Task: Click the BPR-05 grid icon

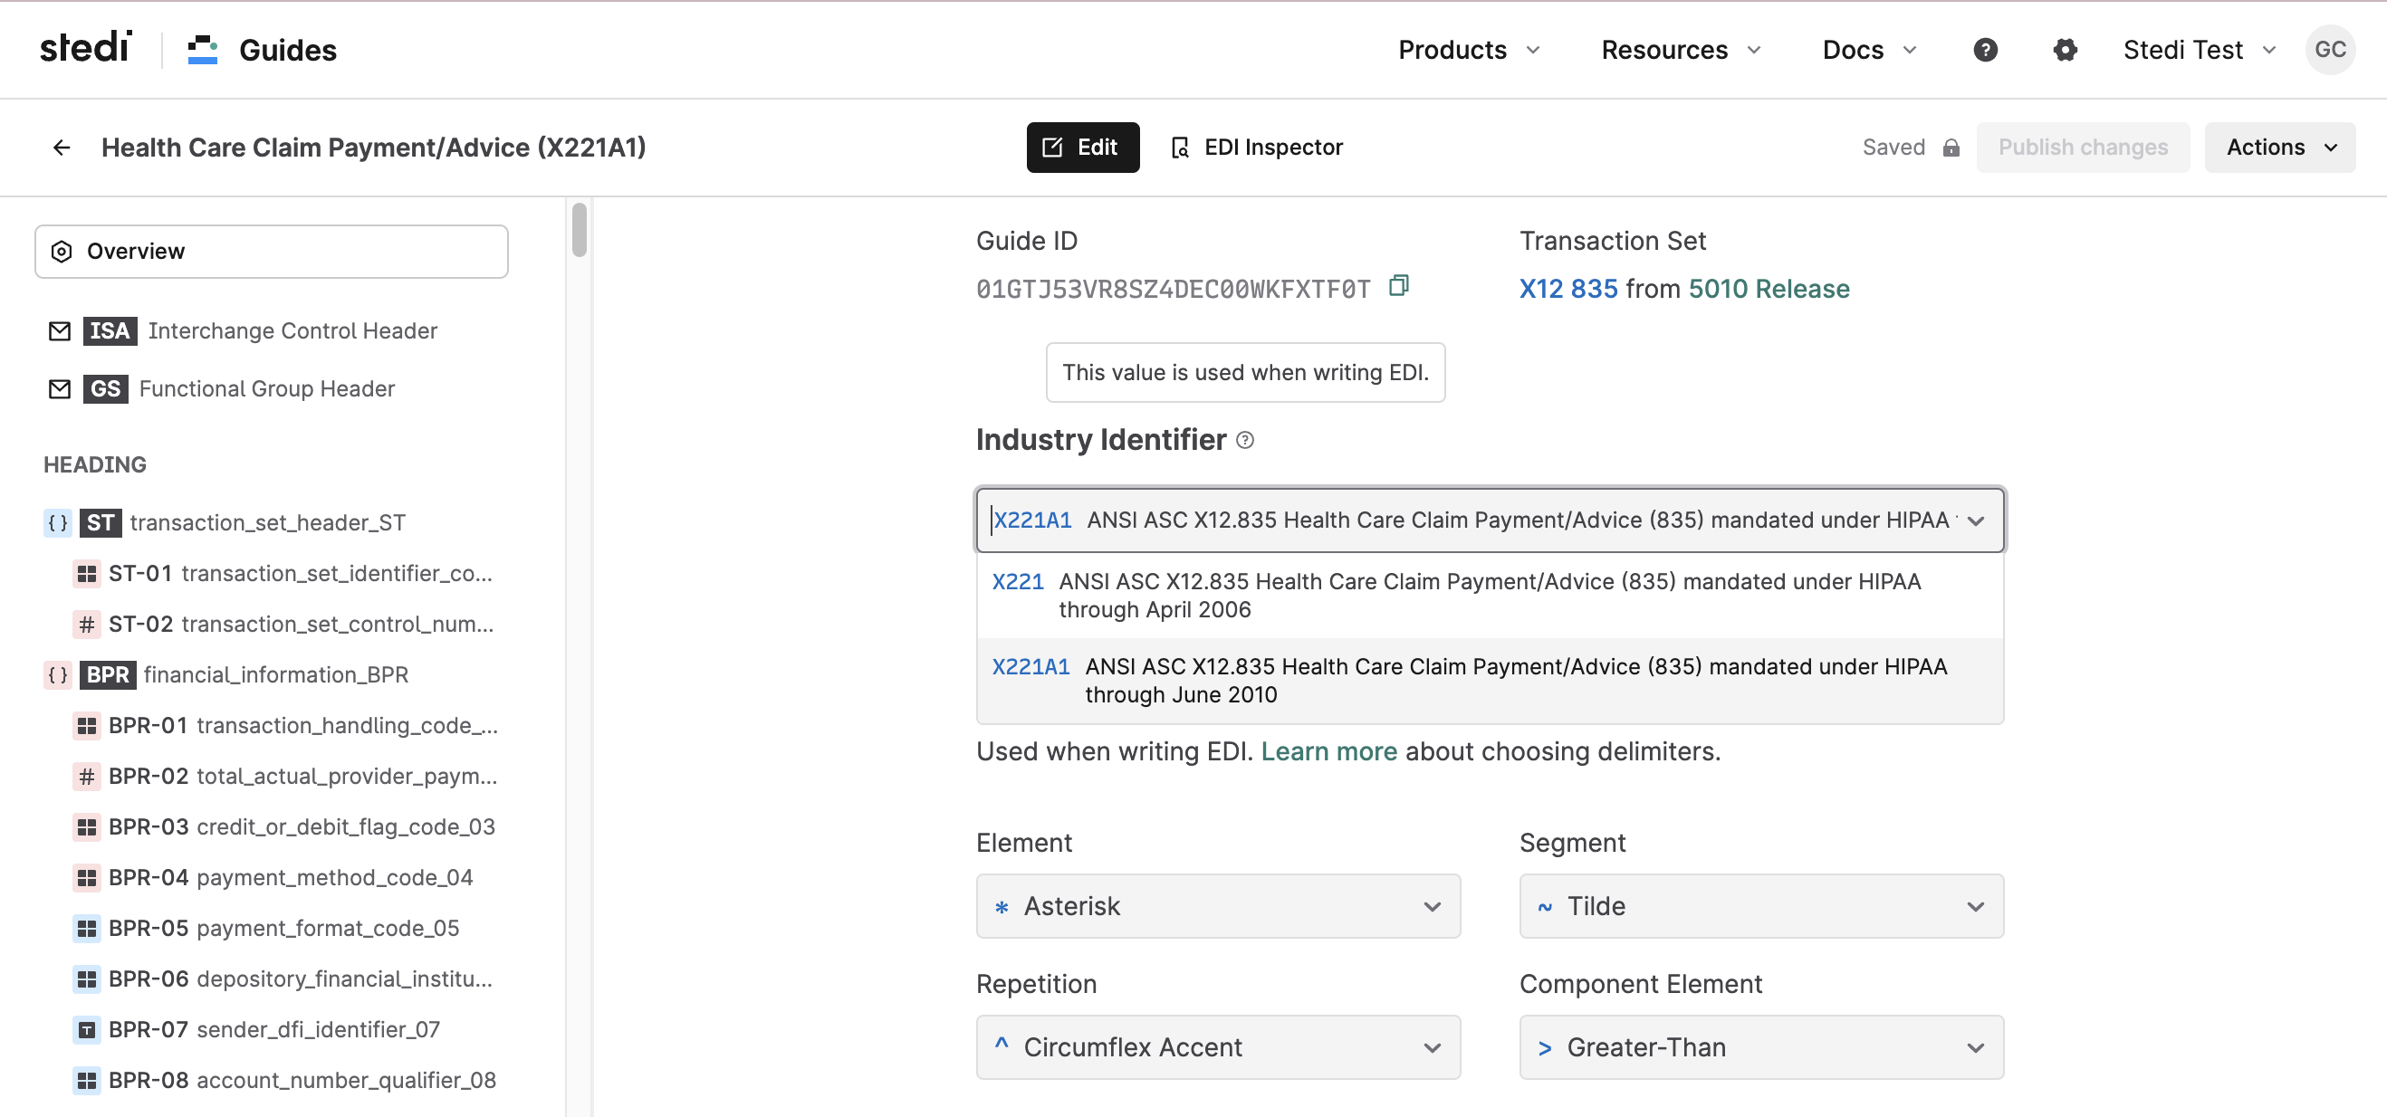Action: pyautogui.click(x=86, y=929)
